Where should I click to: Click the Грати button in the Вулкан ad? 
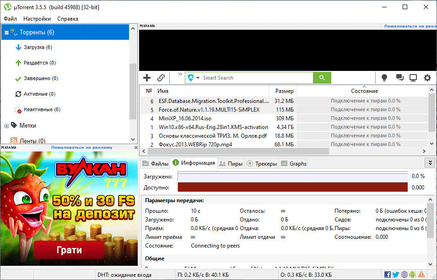(x=69, y=250)
